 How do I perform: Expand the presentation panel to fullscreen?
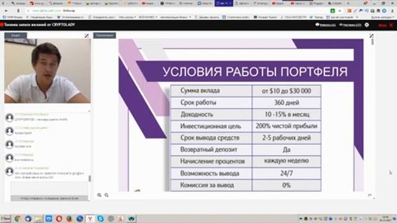[x=372, y=36]
